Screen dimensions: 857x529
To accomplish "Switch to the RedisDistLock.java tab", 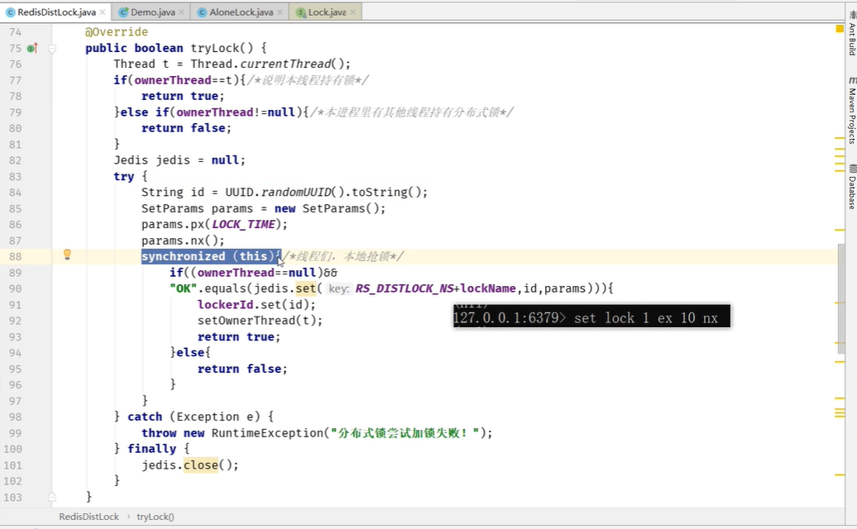I will click(56, 12).
